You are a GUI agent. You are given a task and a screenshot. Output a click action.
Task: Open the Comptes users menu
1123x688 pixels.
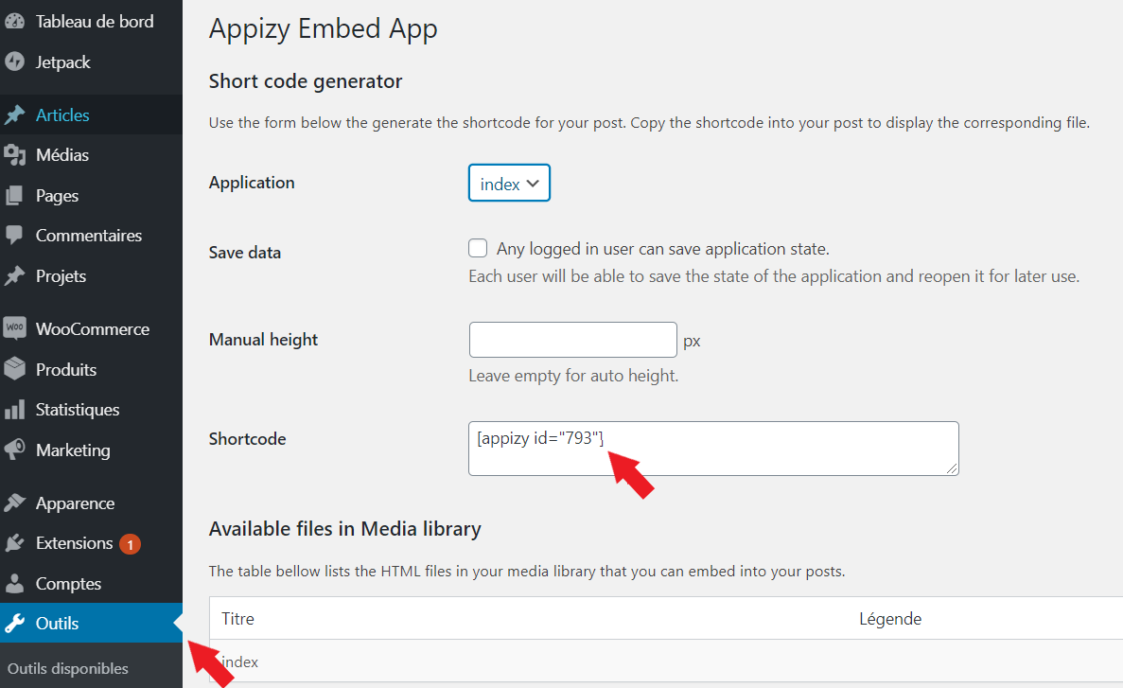pyautogui.click(x=68, y=584)
